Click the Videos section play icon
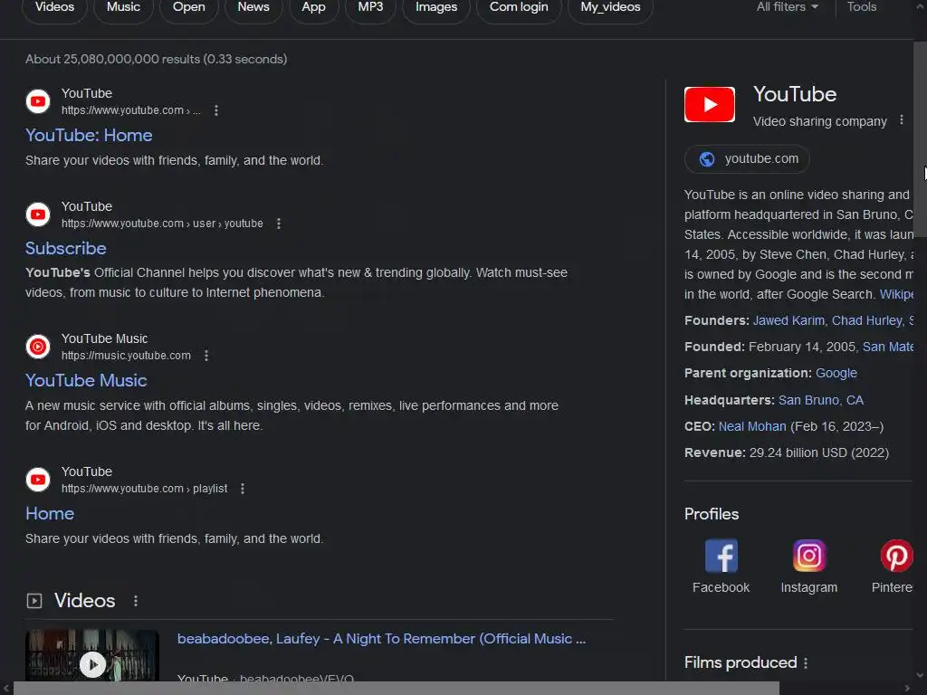The width and height of the screenshot is (927, 695). (34, 601)
